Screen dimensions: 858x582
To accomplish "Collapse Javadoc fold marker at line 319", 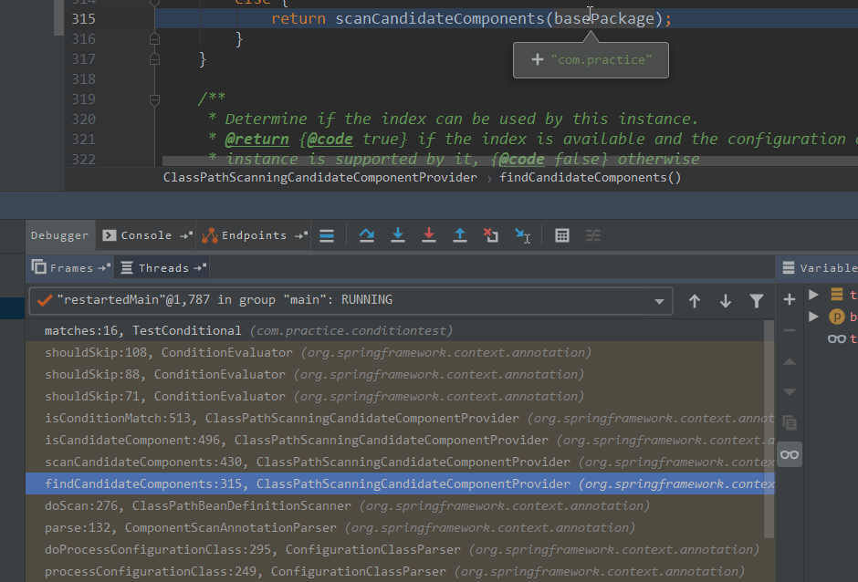I will click(155, 99).
